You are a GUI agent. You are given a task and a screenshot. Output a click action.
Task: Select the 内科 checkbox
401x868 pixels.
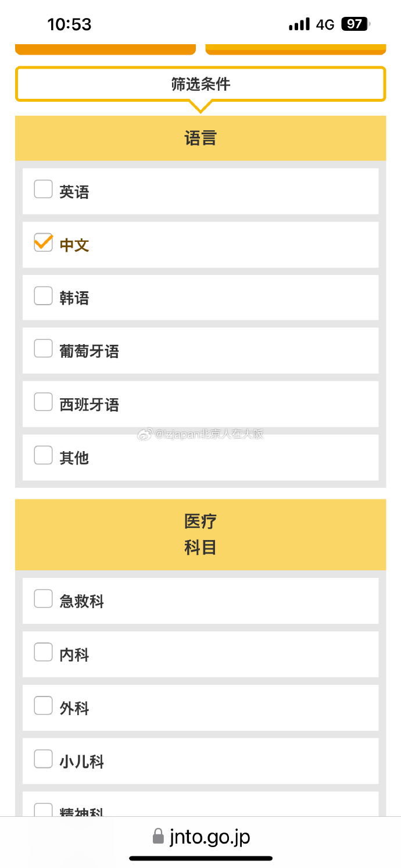point(44,653)
